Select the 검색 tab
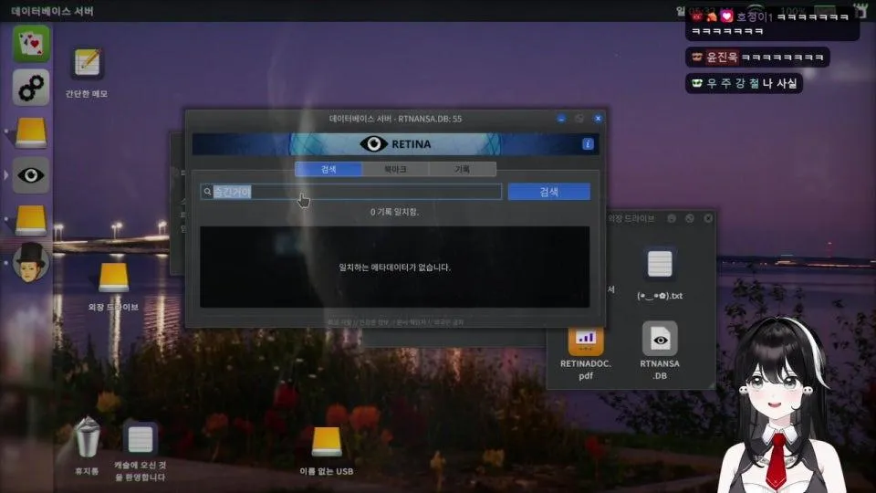The height and width of the screenshot is (493, 876). tap(328, 170)
